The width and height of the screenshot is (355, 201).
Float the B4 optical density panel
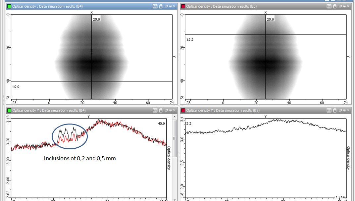coord(166,6)
